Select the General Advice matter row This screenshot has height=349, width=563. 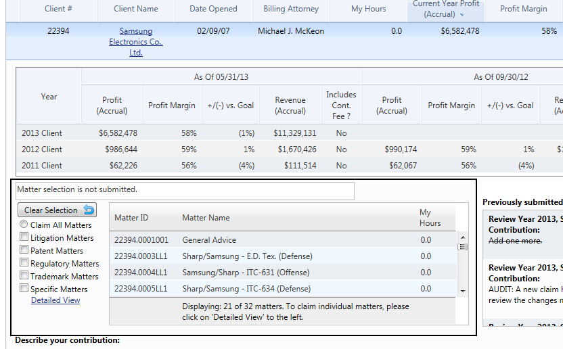point(283,240)
